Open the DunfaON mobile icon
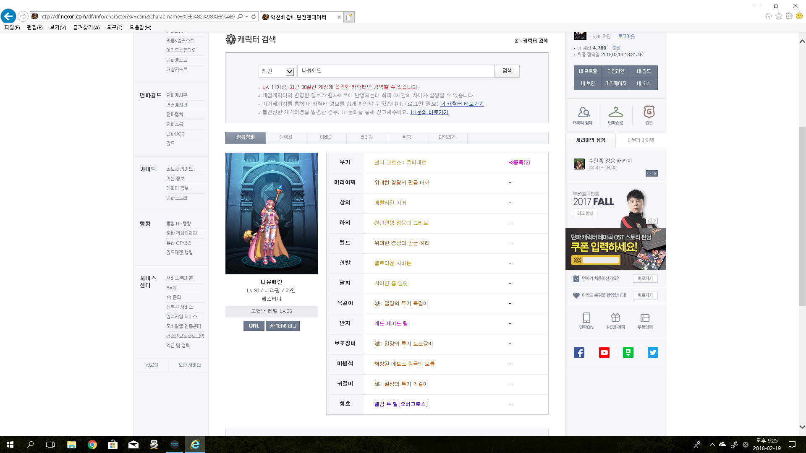Viewport: 806px width, 453px height. [x=586, y=318]
